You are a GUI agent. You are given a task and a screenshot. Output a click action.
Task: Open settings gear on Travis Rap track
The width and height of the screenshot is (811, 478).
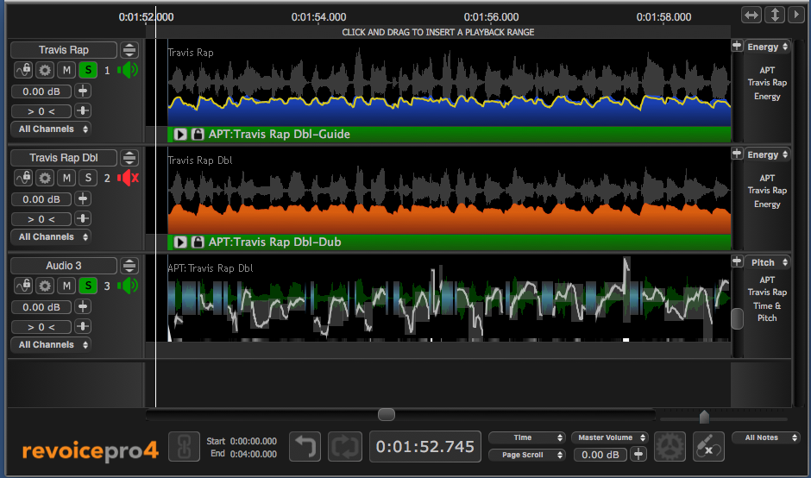(x=45, y=70)
